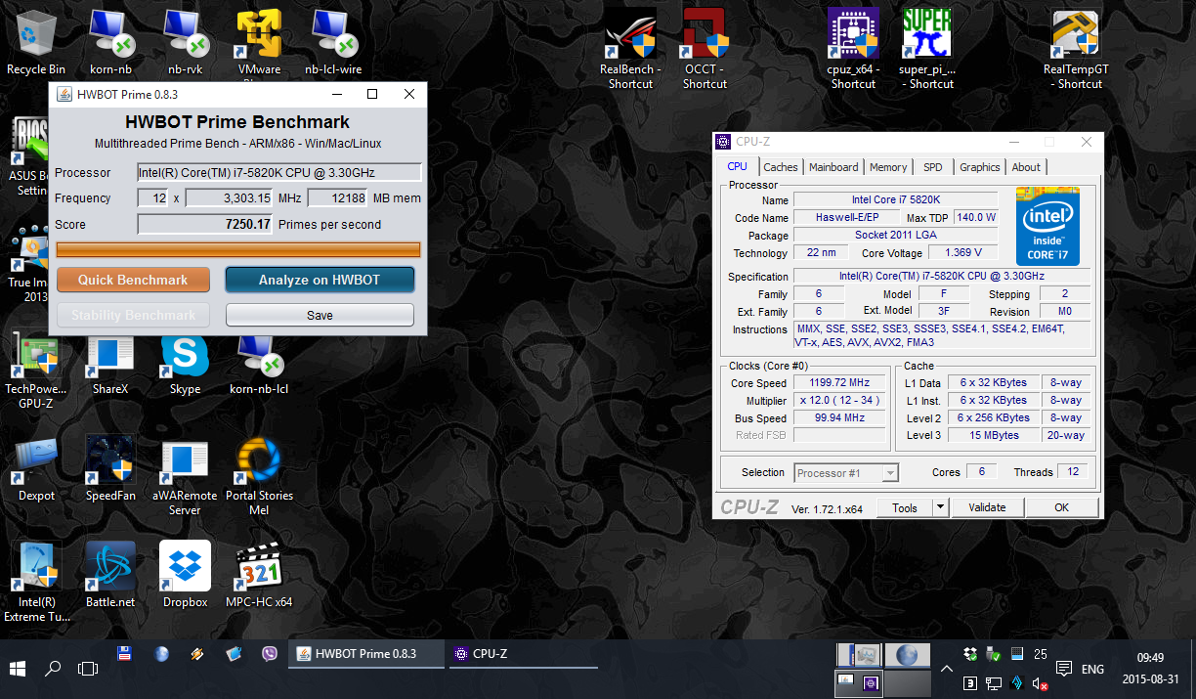Open the TechPowerUp GPU-Z icon
This screenshot has width=1196, height=699.
[36, 369]
